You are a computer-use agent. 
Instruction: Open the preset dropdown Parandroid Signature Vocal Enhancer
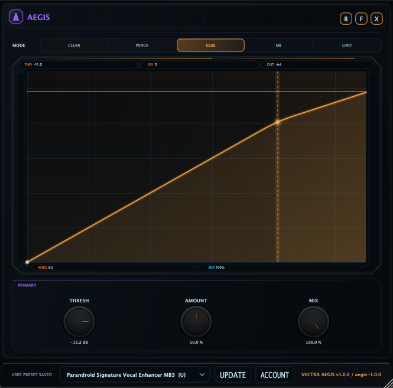tap(135, 375)
